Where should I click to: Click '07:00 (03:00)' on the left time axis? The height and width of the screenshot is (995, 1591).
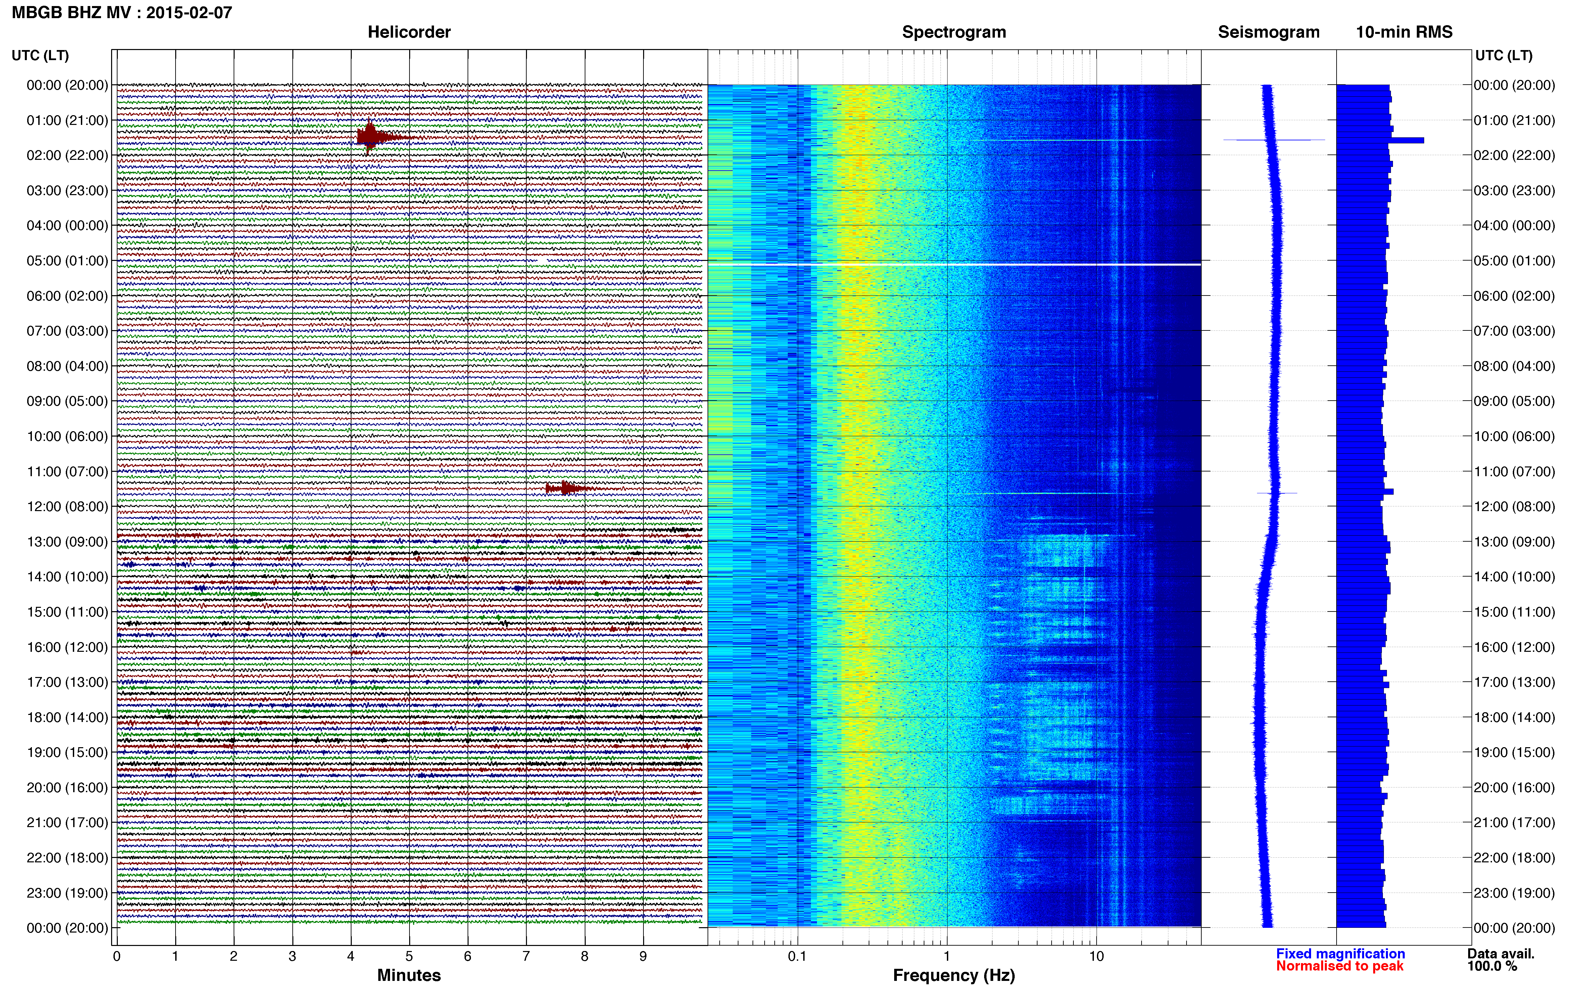click(67, 331)
